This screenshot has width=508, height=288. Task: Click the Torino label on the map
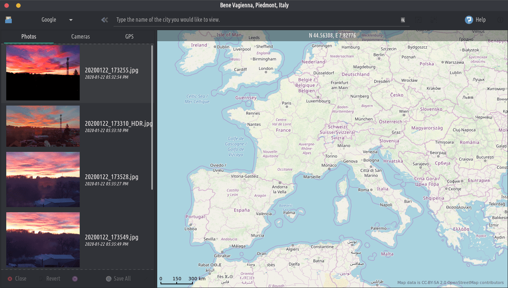331,156
